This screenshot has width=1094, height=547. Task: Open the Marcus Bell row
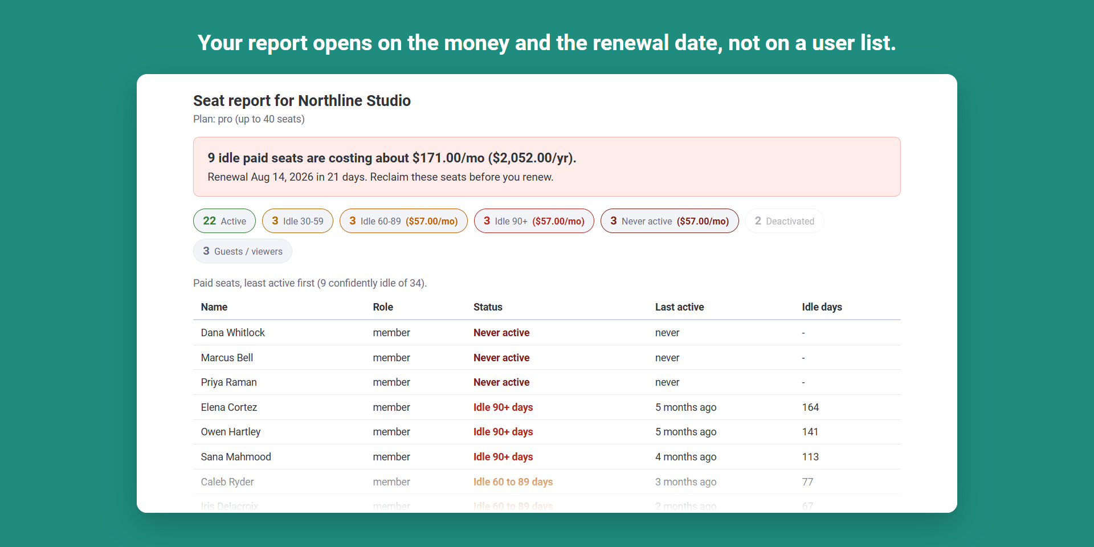click(547, 358)
